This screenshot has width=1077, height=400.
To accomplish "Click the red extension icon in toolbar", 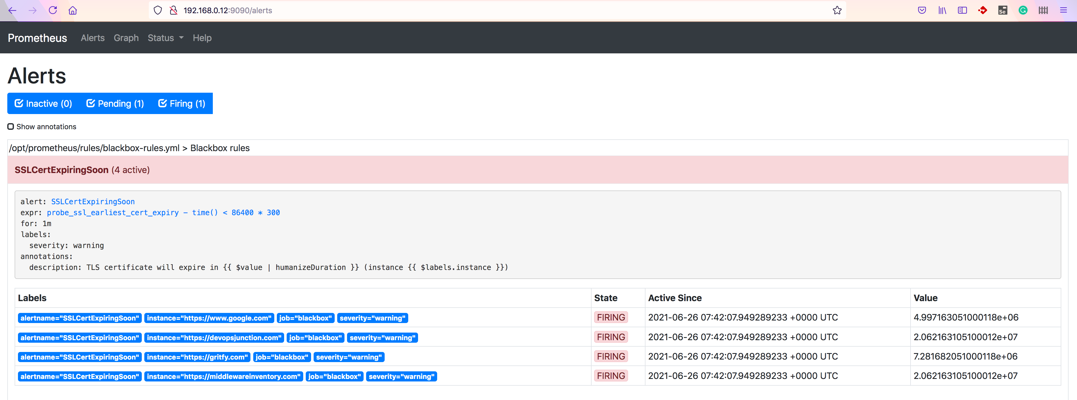I will (x=982, y=10).
